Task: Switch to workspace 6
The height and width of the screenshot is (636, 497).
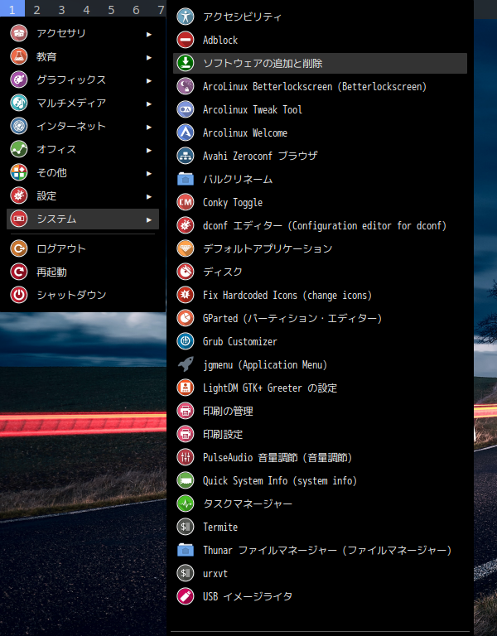Action: [136, 9]
